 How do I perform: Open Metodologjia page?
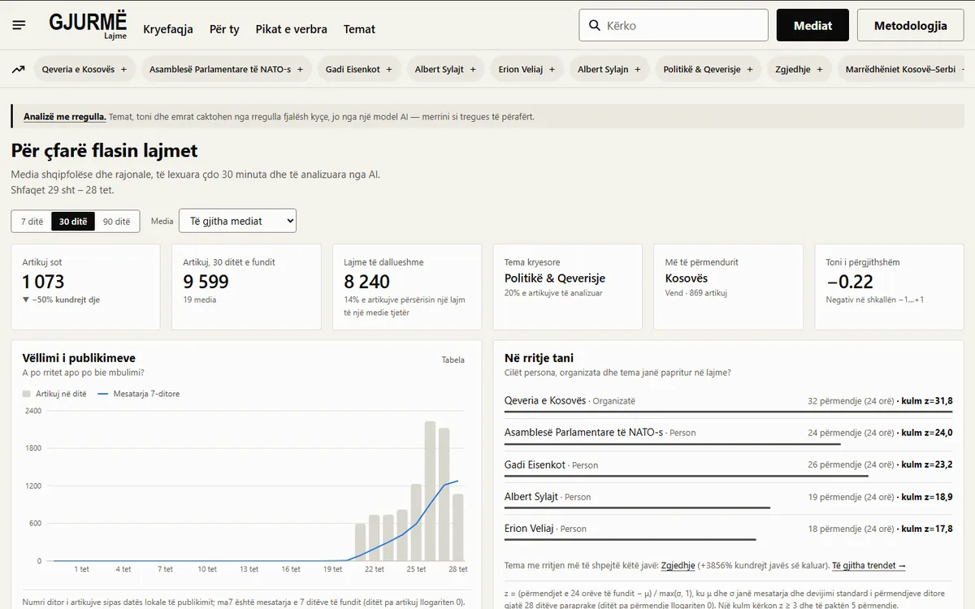point(910,25)
